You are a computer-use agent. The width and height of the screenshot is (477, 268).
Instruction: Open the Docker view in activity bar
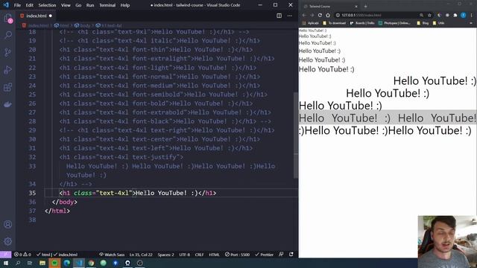8,104
